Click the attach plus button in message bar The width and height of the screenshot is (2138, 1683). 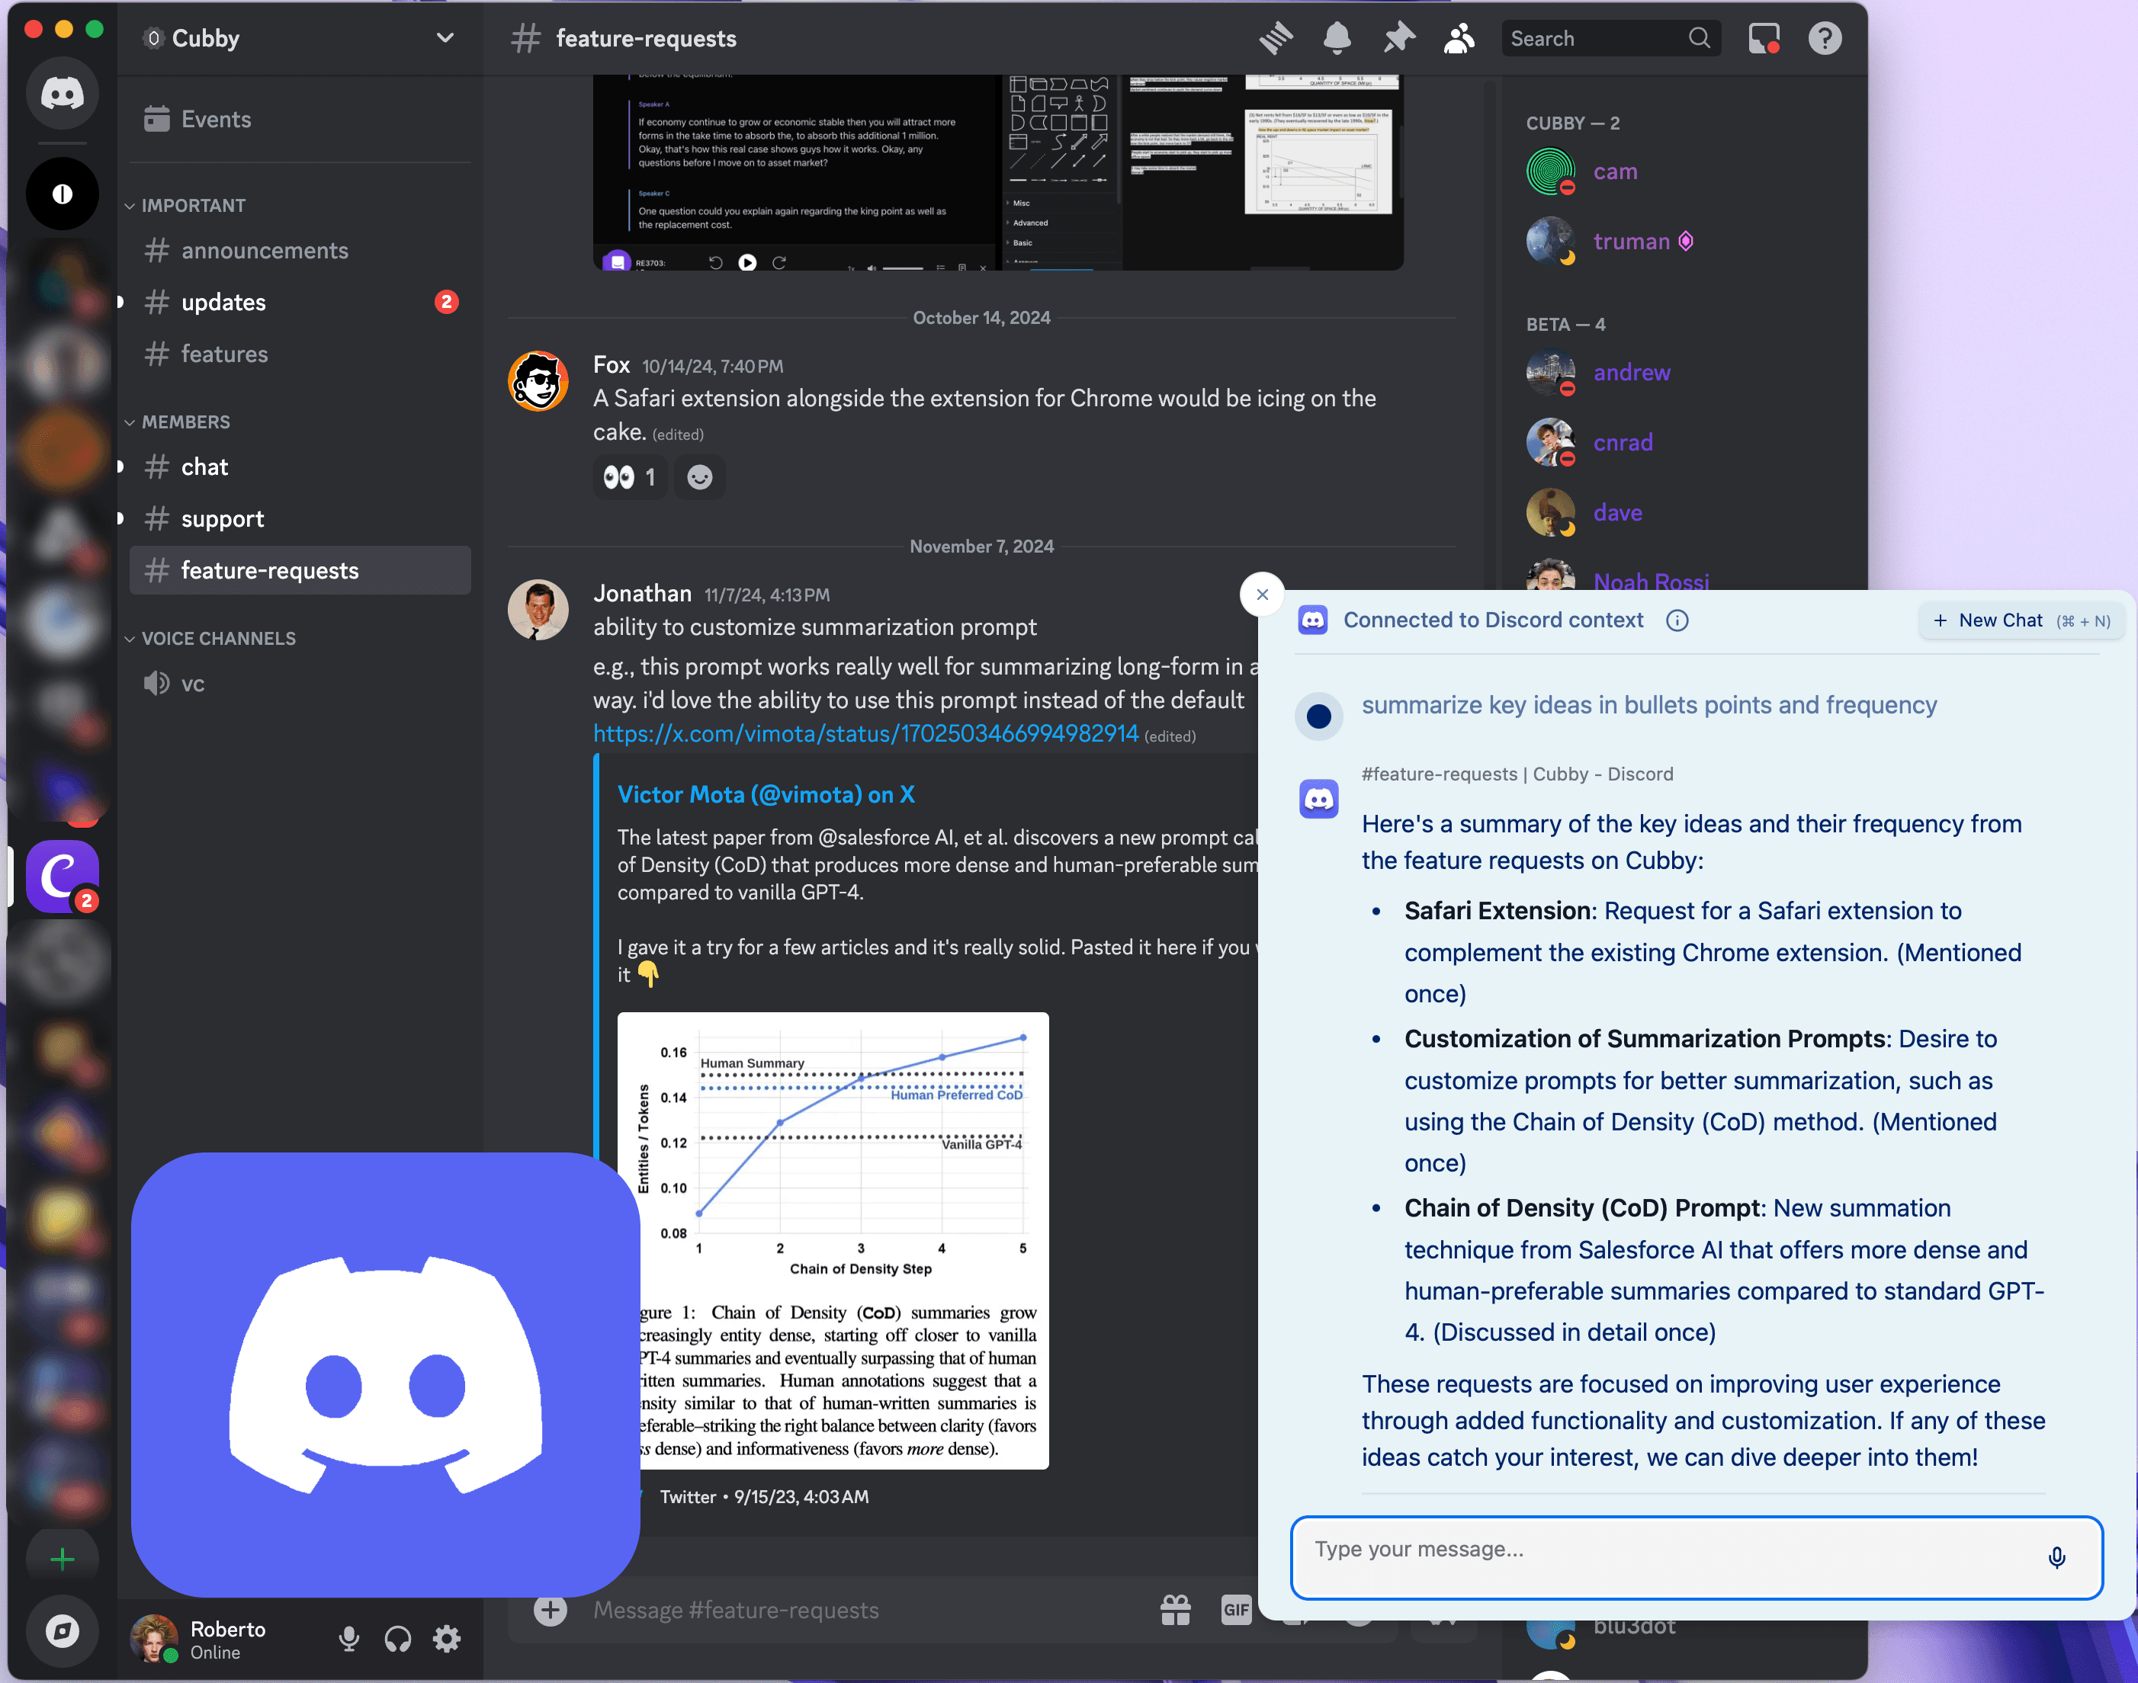(x=550, y=1611)
